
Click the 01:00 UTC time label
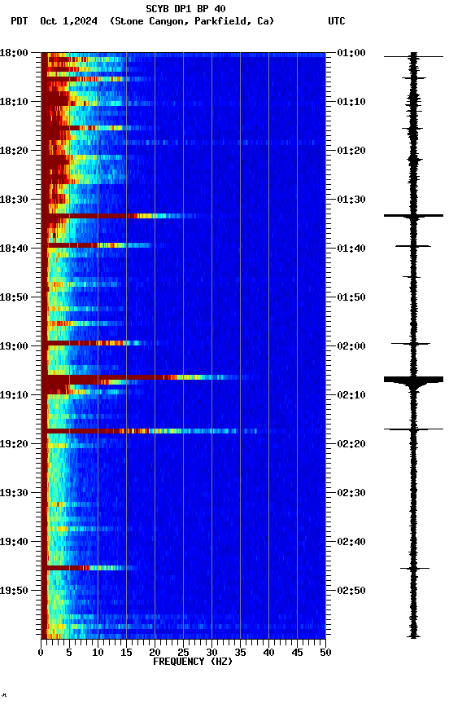coord(351,53)
